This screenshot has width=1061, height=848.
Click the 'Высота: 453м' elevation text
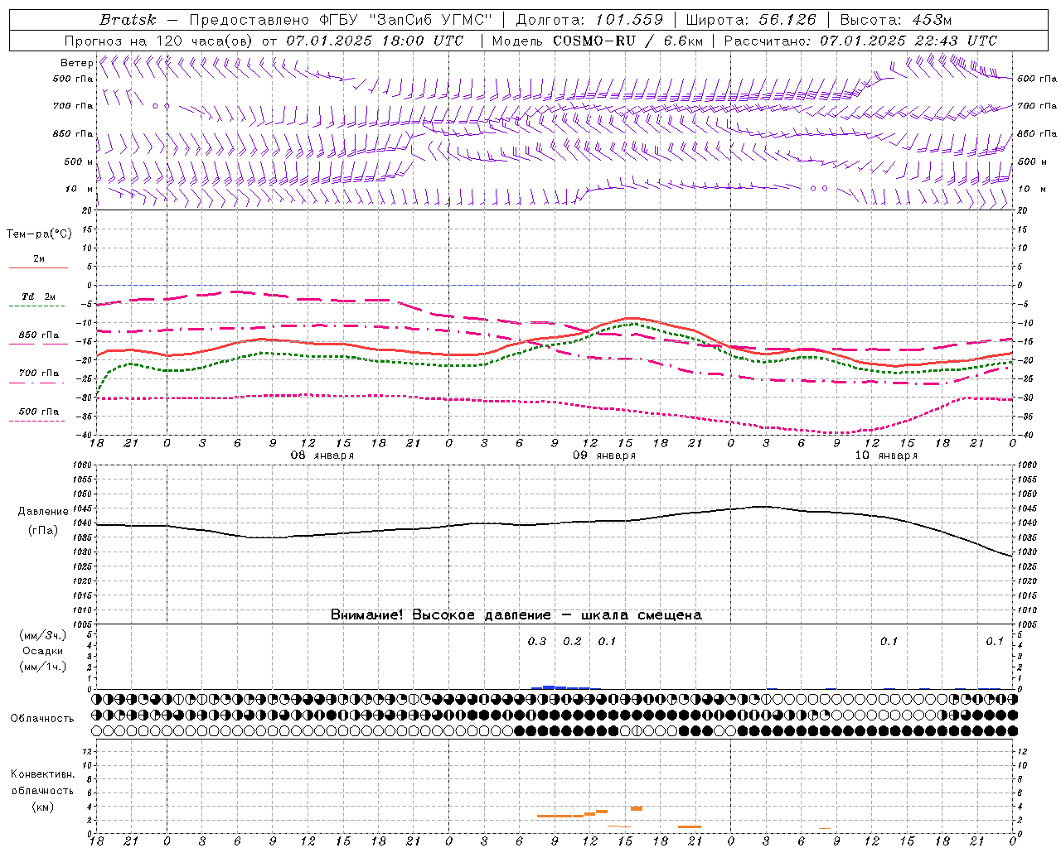click(896, 20)
